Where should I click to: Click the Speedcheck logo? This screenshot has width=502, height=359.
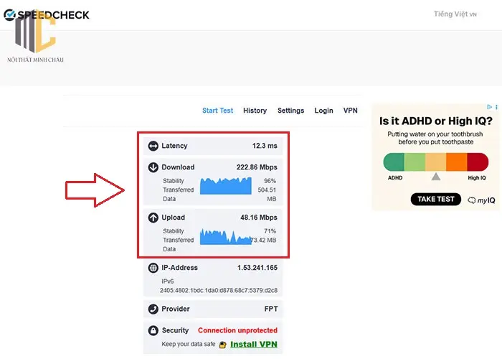tap(47, 15)
